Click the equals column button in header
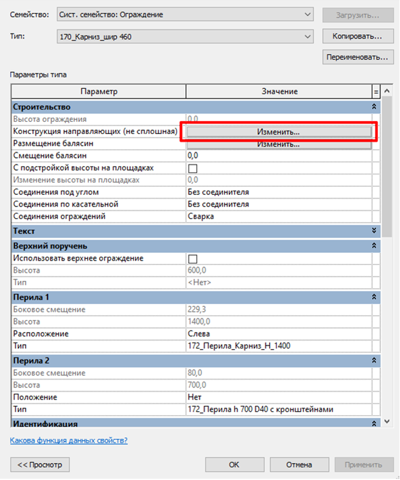Image resolution: width=400 pixels, height=480 pixels. coord(376,91)
